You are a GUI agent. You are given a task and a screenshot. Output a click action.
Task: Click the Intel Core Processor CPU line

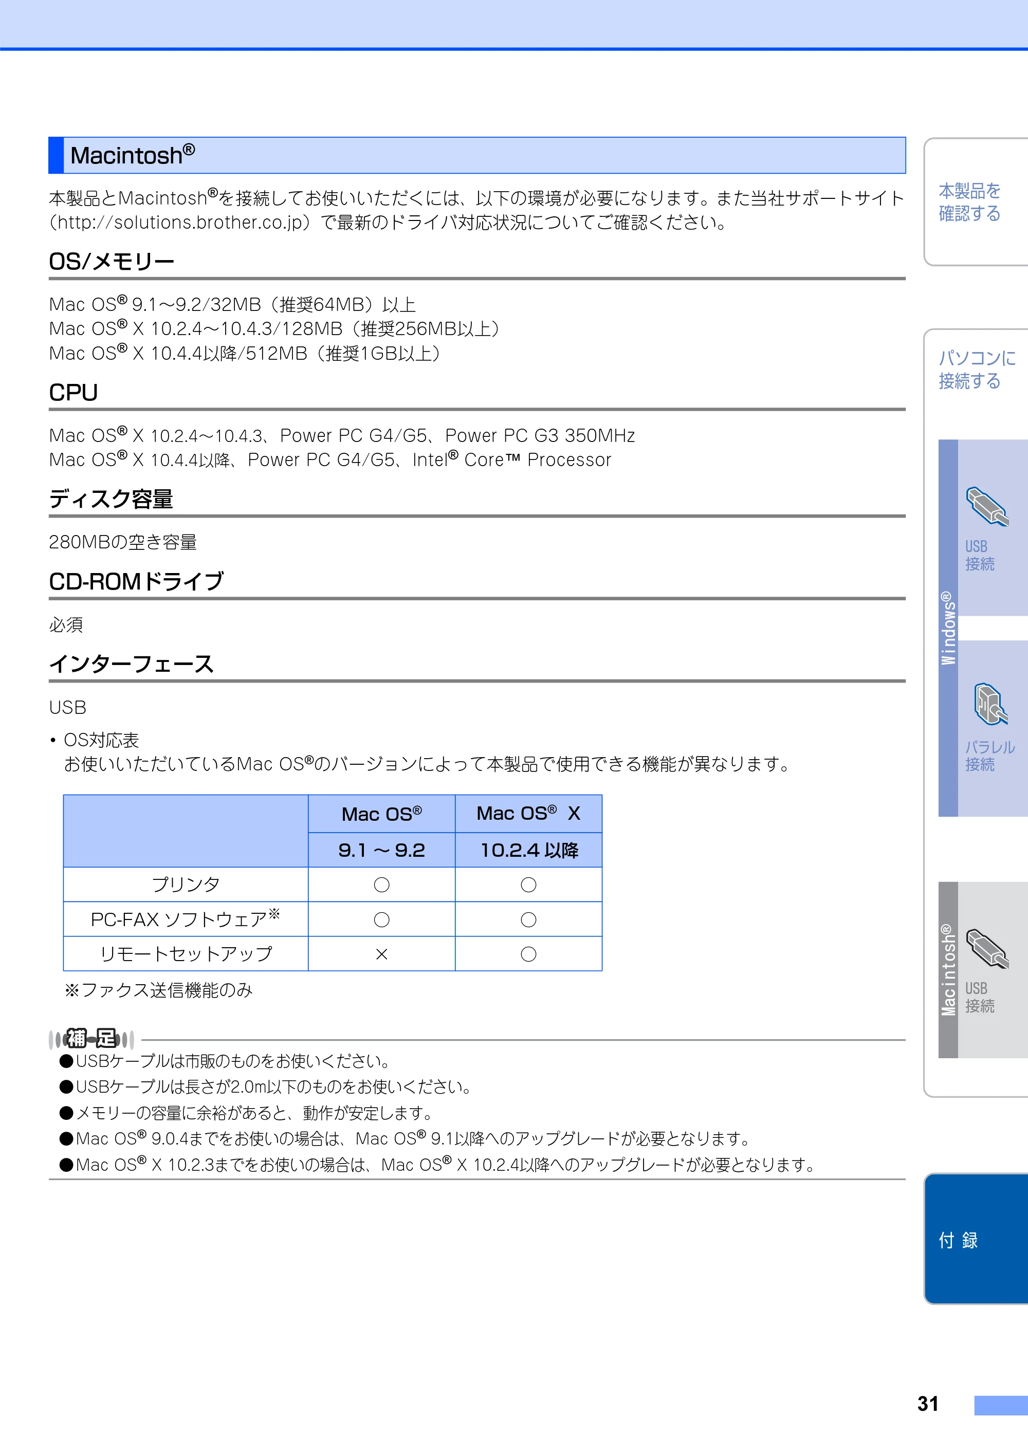(x=330, y=459)
